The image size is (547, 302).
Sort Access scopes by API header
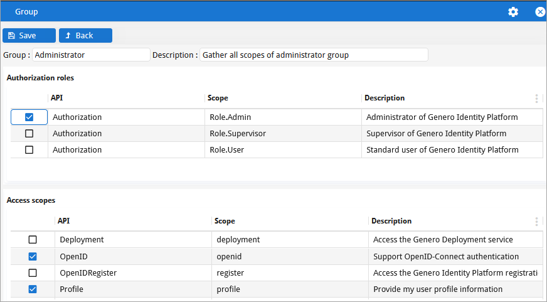coord(133,221)
